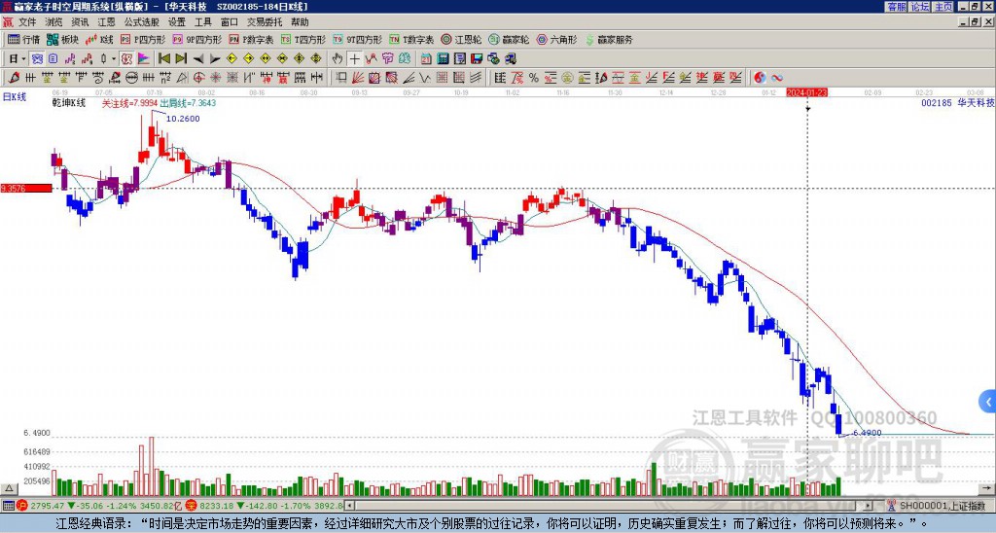Click the calculator icon in toolbar
996x533 pixels.
[443, 58]
